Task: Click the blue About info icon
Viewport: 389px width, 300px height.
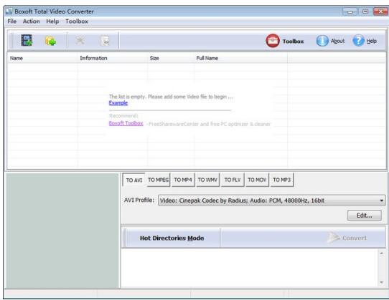Action: point(322,41)
